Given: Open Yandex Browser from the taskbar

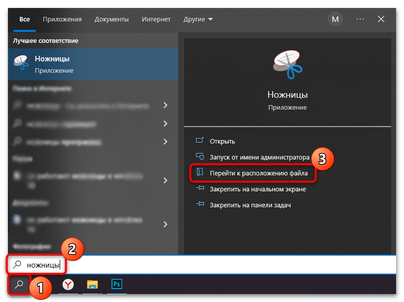Looking at the screenshot, I should [69, 285].
